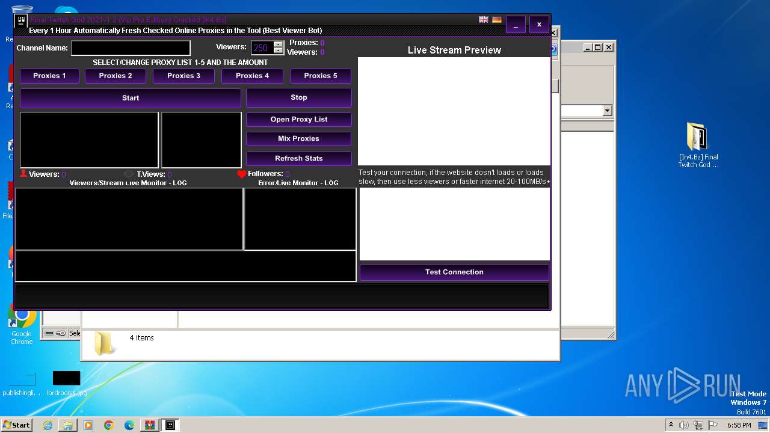Switch language using the UK flag icon
Screen dimensions: 770x433
pos(483,20)
